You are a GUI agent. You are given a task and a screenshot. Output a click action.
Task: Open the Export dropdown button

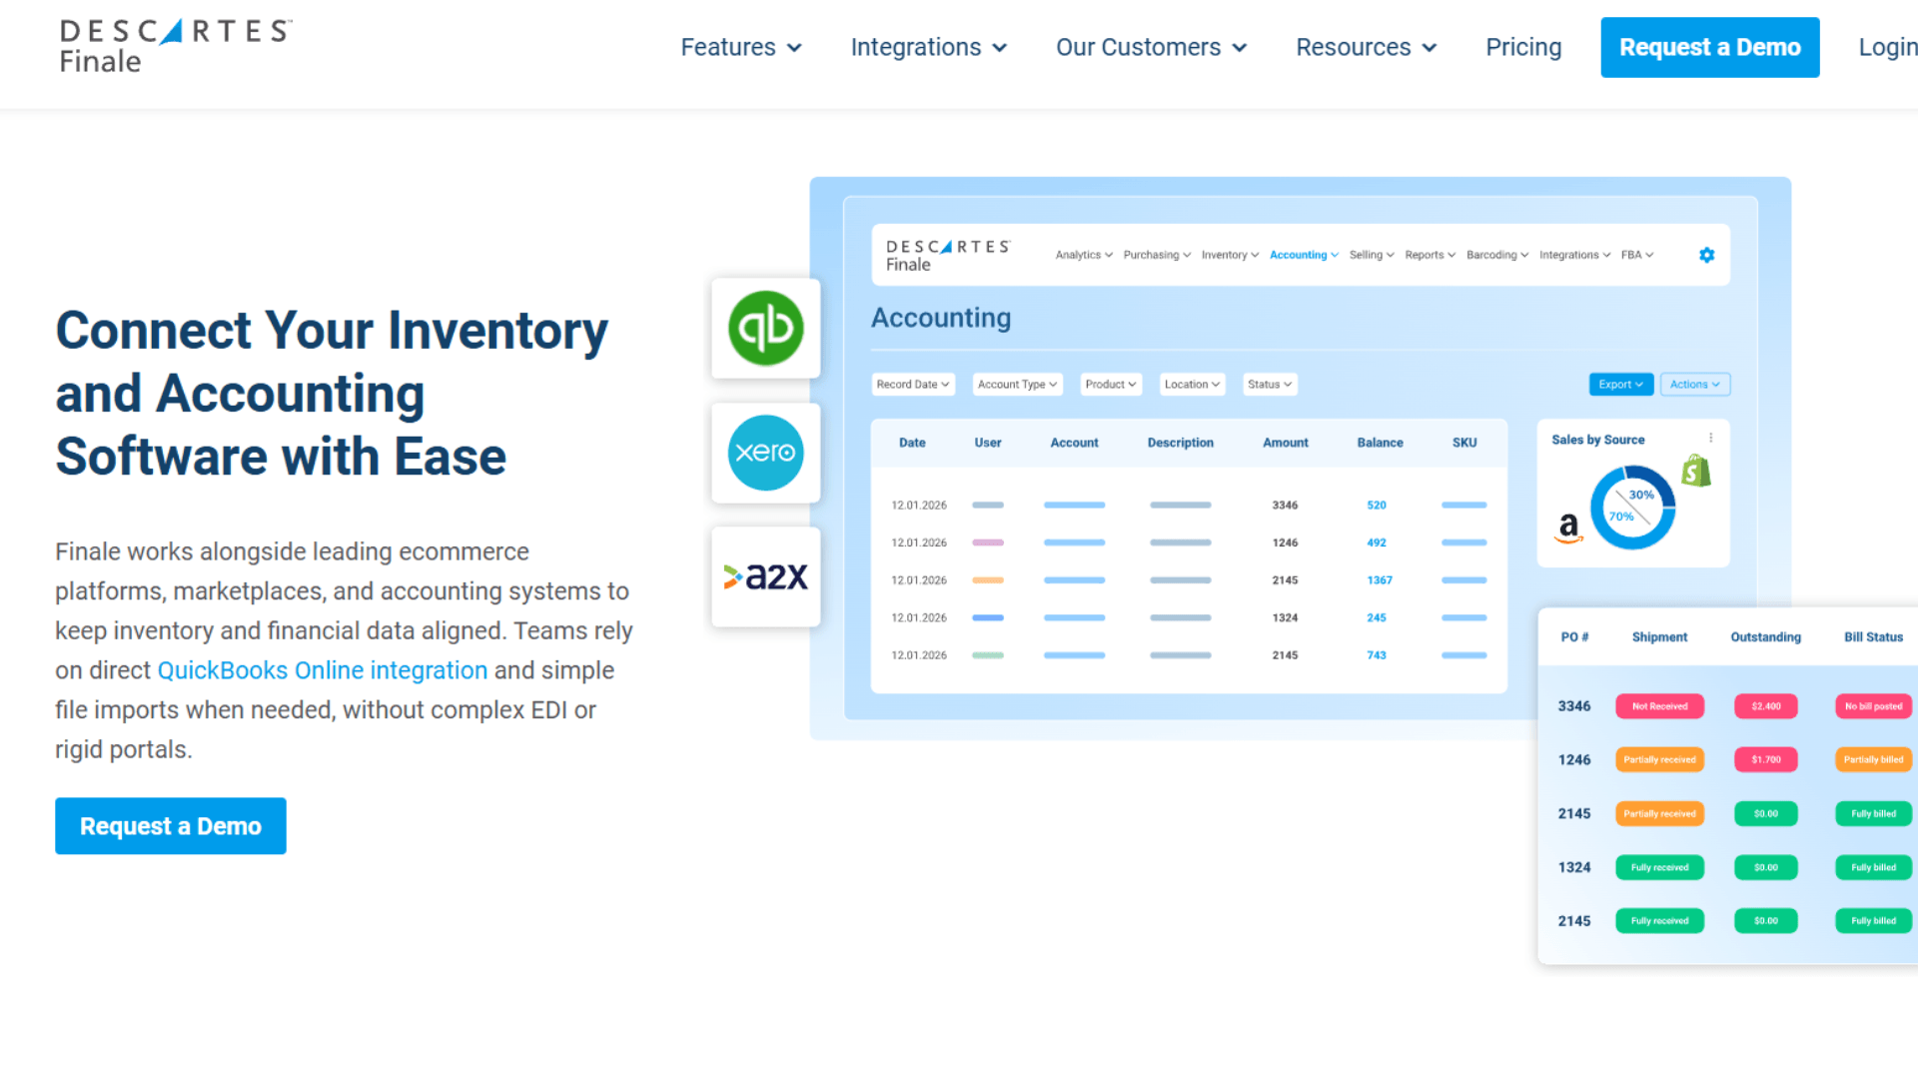point(1621,385)
